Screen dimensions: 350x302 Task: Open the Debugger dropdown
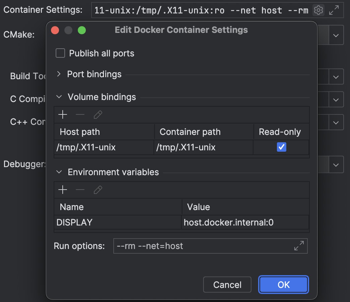[336, 164]
